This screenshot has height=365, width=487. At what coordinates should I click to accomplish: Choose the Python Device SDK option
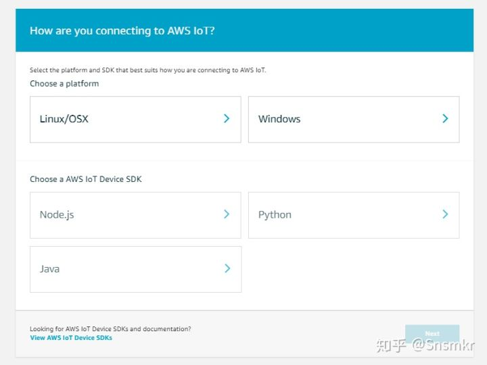click(354, 215)
